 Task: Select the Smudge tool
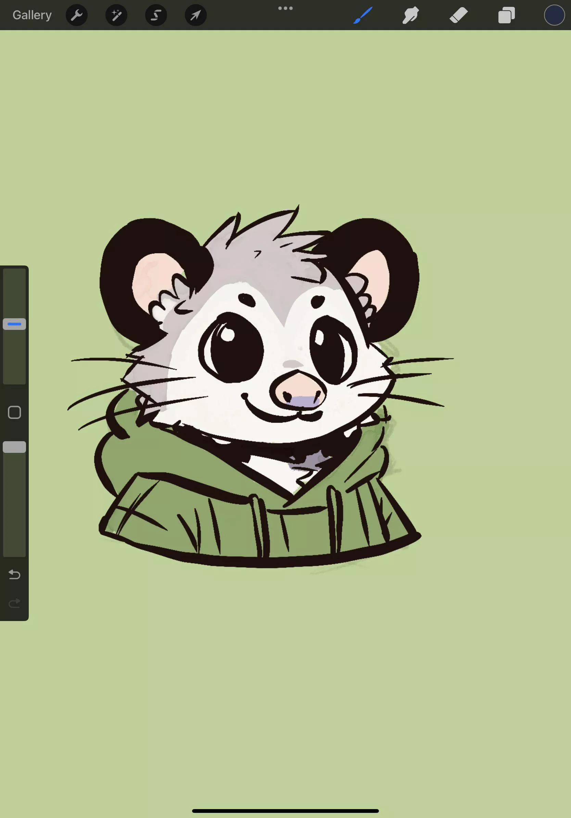tap(410, 15)
